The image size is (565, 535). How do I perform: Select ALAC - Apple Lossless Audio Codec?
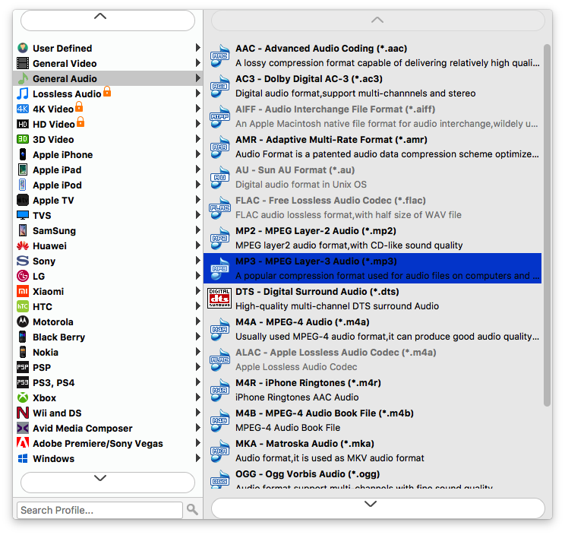(x=373, y=359)
